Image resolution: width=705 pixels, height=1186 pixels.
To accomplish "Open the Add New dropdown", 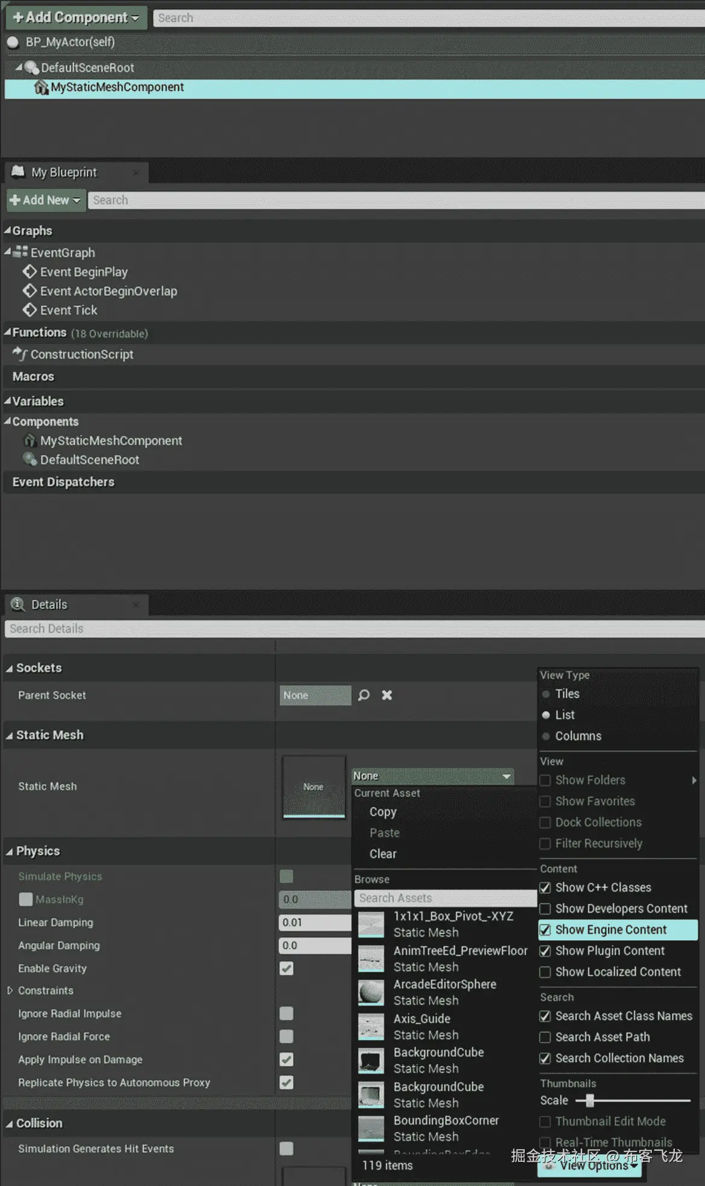I will (x=45, y=200).
